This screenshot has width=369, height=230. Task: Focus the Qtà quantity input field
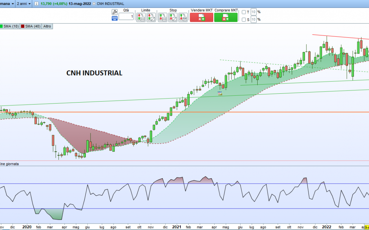click(x=126, y=16)
